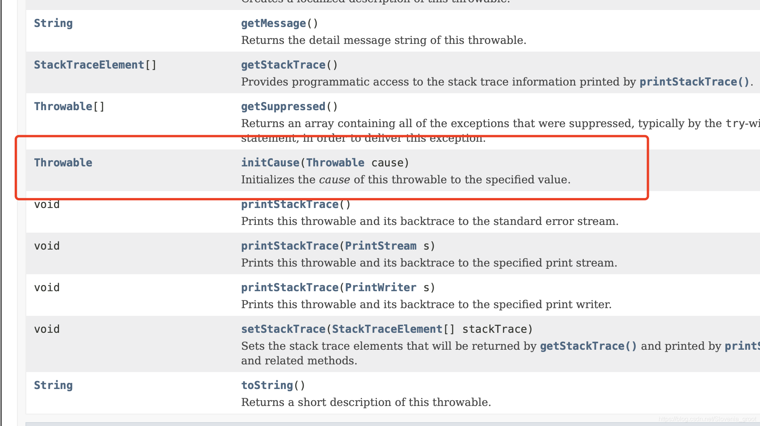Image resolution: width=760 pixels, height=426 pixels.
Task: Click StackTraceElement parameter type in setStackTrace
Action: [387, 329]
